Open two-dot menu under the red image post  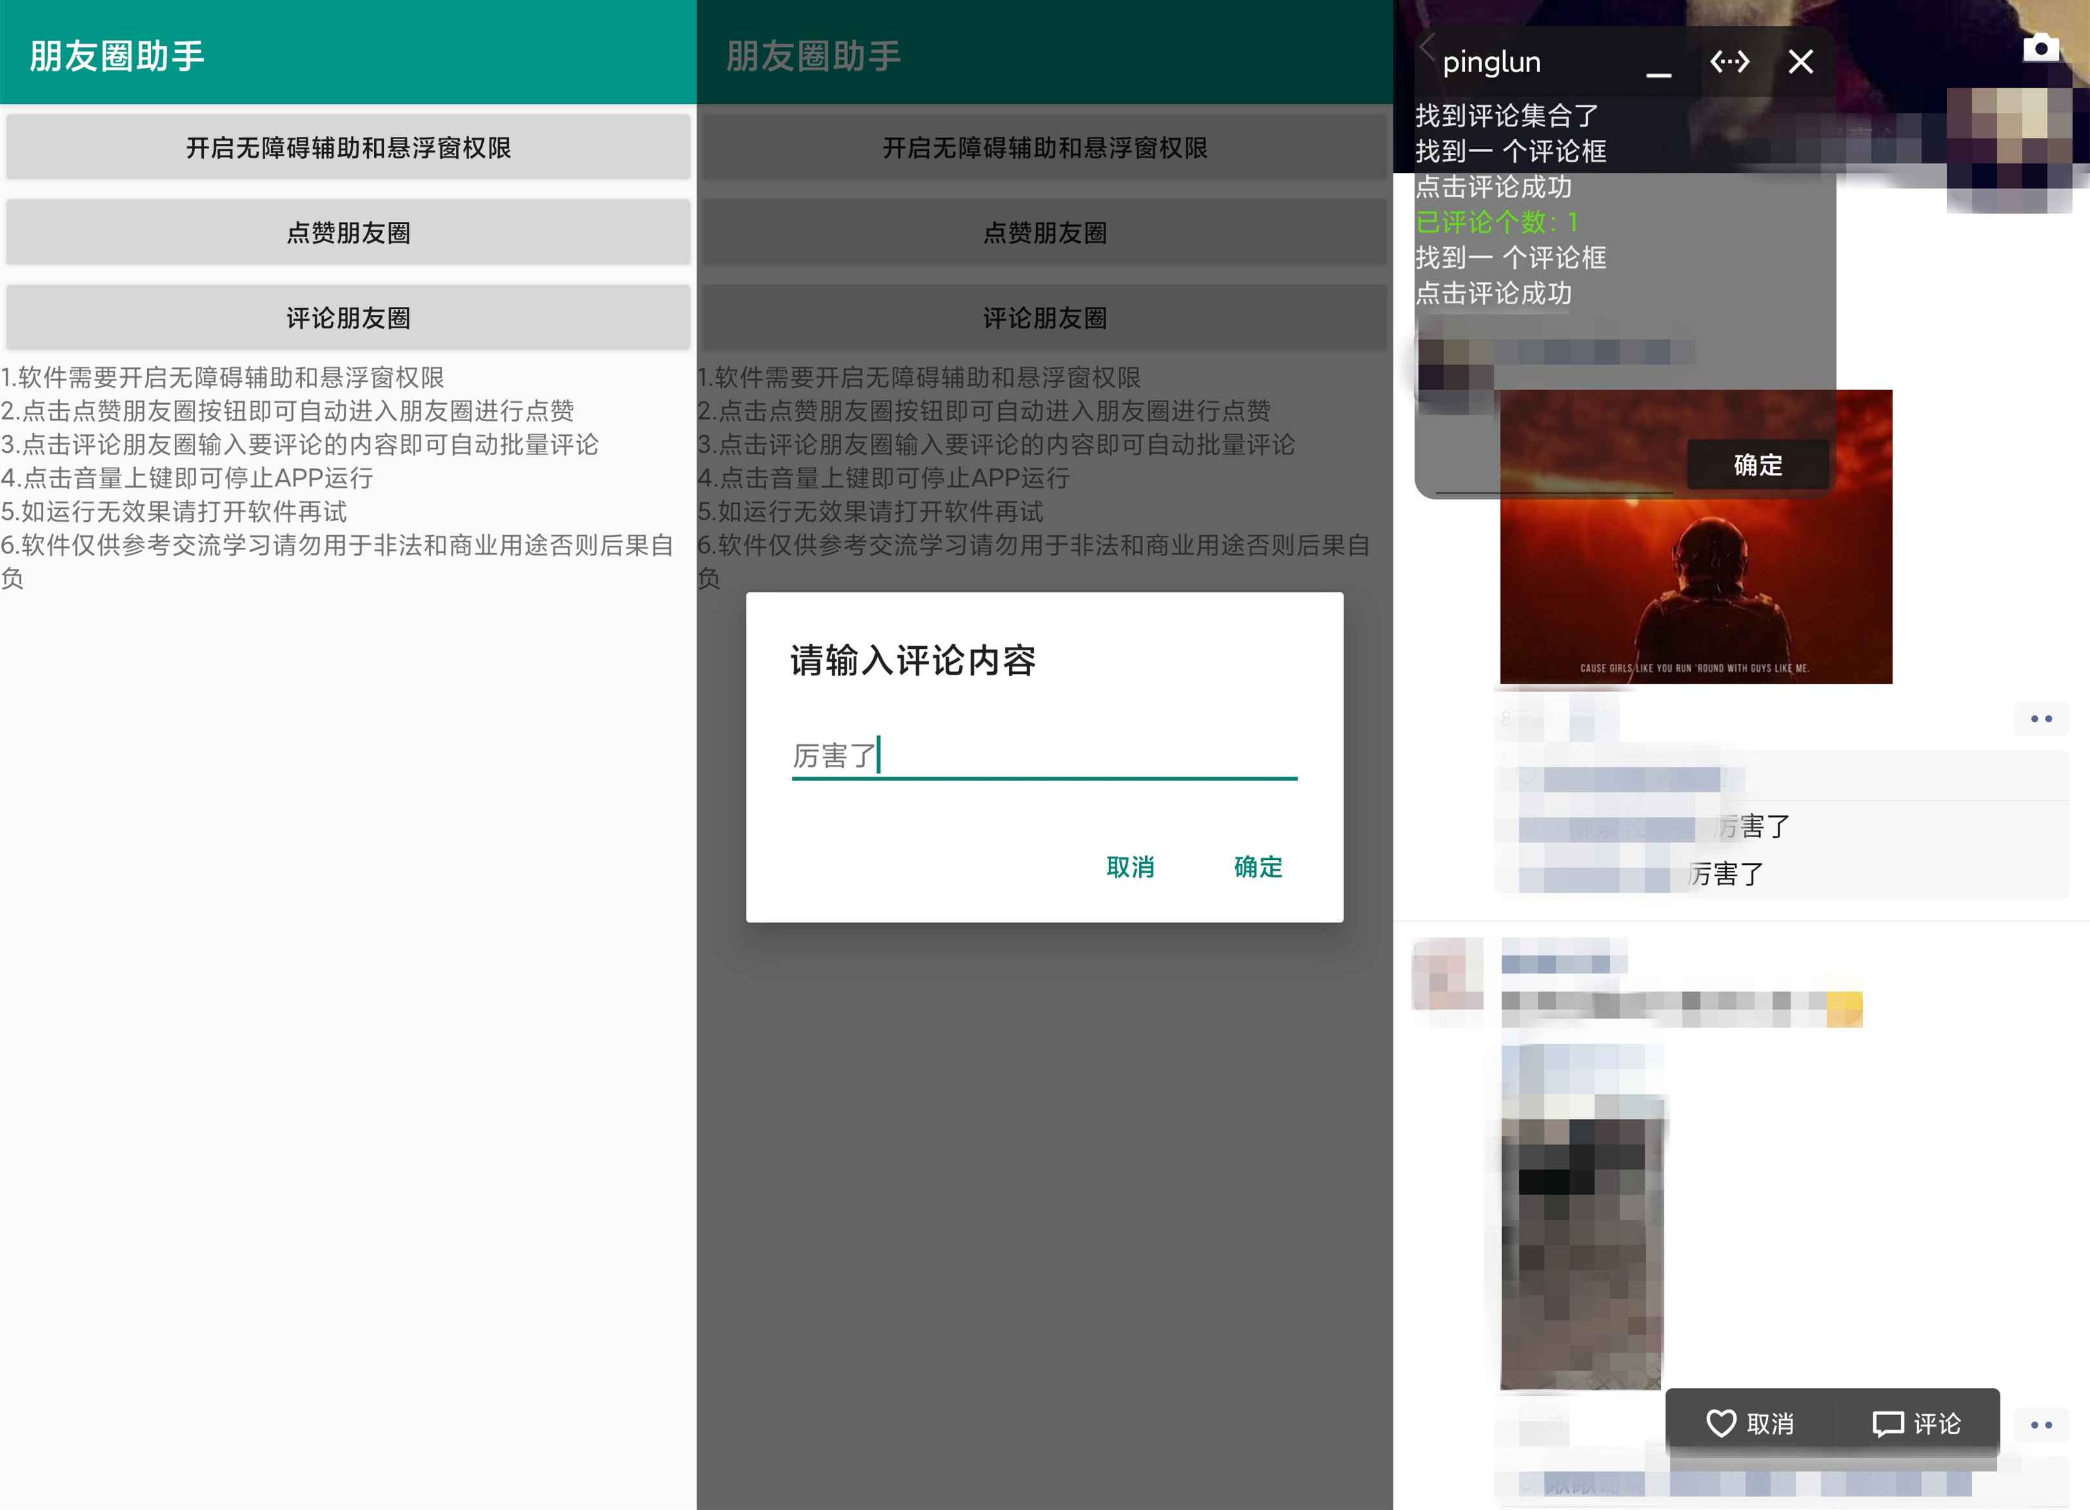pos(2040,719)
